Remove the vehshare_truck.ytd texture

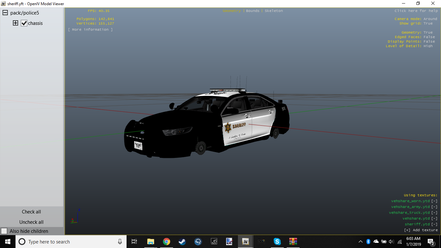[x=434, y=213]
